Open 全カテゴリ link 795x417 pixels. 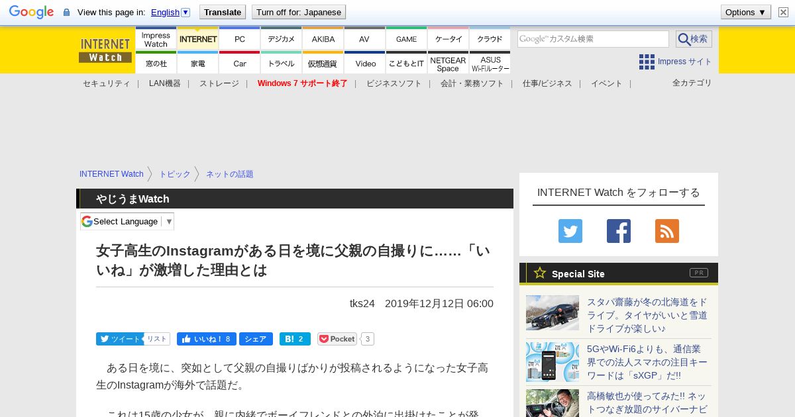(692, 83)
